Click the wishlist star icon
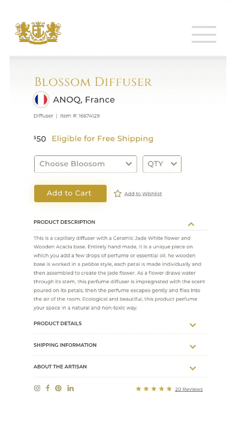The height and width of the screenshot is (432, 236). pos(118,194)
